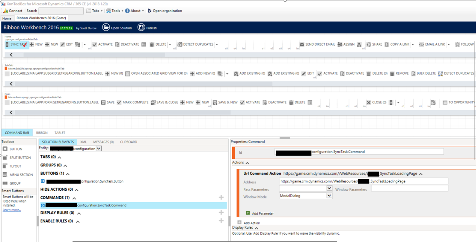This screenshot has height=242, width=476.
Task: Open the About menu
Action: 134,11
